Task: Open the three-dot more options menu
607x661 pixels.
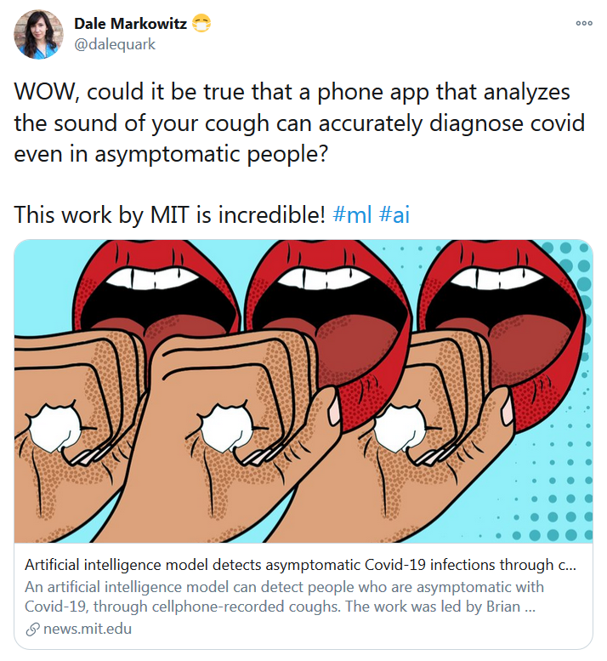Action: click(x=584, y=23)
